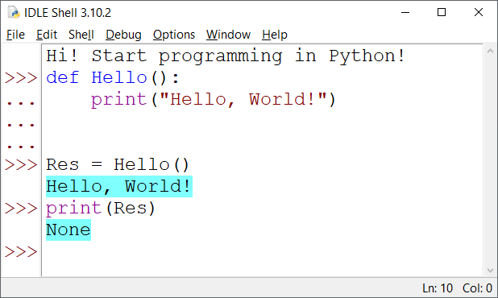Click the IDLE Python icon in title bar
The image size is (498, 298).
click(x=14, y=13)
